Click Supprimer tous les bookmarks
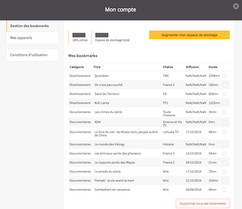 [203, 203]
